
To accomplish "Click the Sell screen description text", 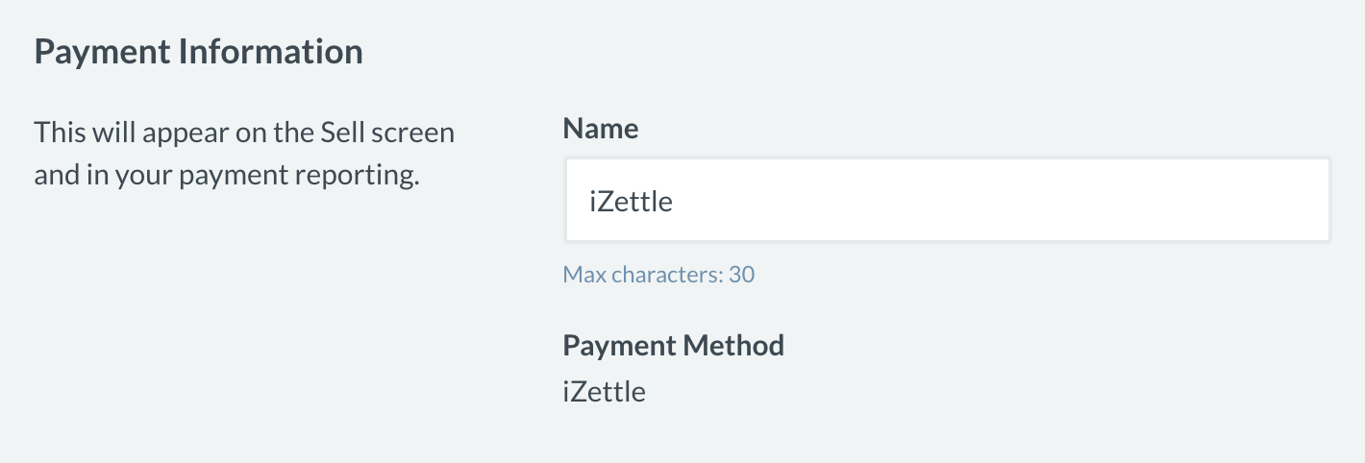I will [x=244, y=155].
